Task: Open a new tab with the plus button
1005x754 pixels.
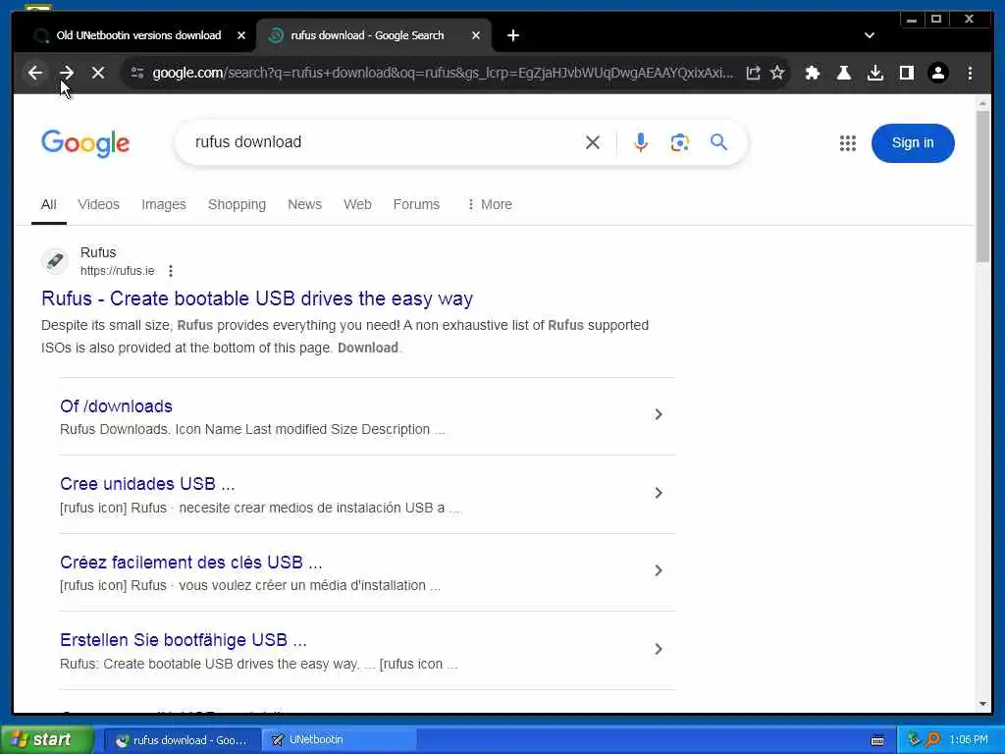Action: pos(512,35)
